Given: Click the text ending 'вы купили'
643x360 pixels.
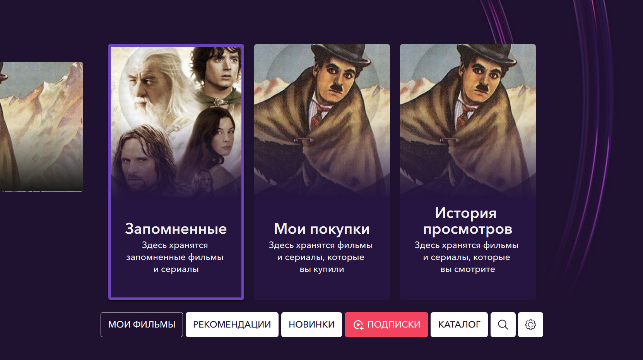Looking at the screenshot, I should [321, 257].
